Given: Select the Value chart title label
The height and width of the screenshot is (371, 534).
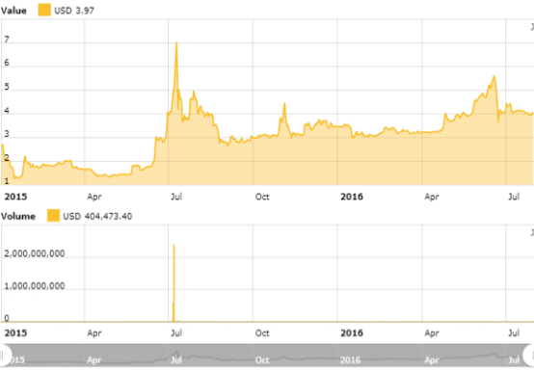Looking at the screenshot, I should pos(13,11).
